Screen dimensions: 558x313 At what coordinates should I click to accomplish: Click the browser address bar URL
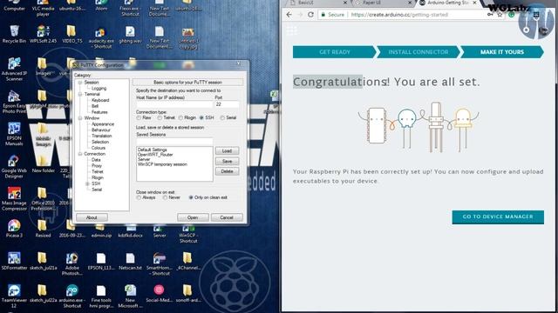[x=399, y=15]
